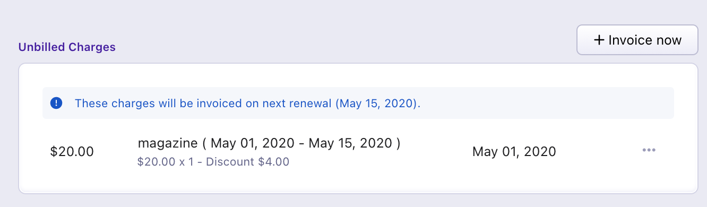The image size is (707, 207).
Task: Click the May 15, 2020 renewal date in banner
Action: click(x=376, y=103)
